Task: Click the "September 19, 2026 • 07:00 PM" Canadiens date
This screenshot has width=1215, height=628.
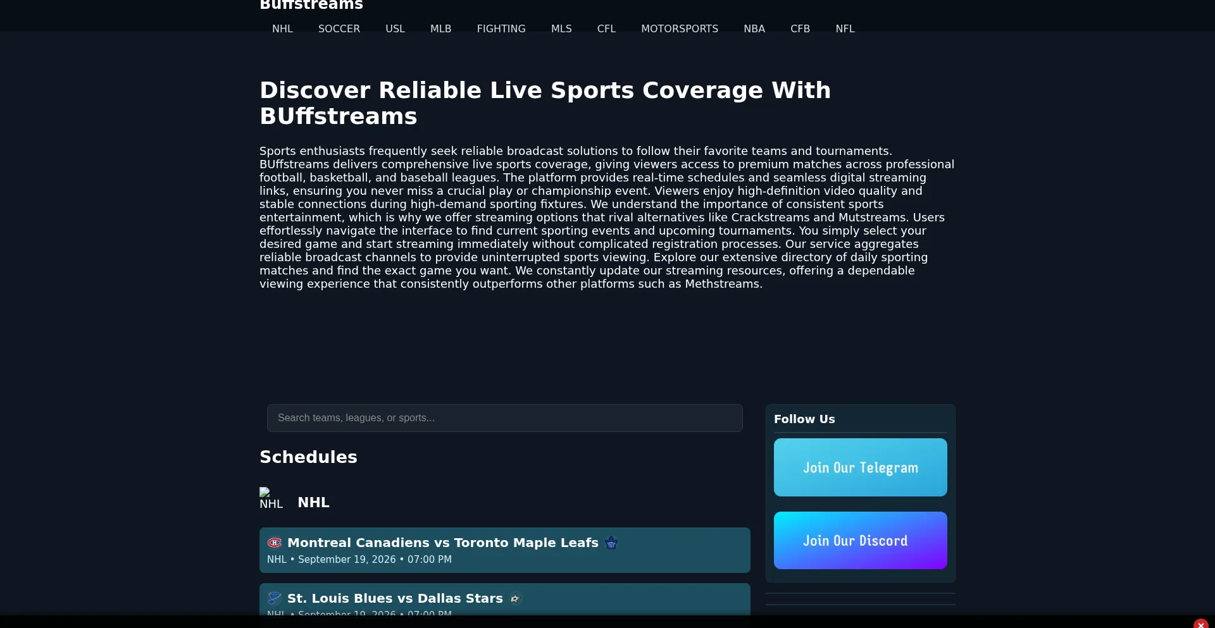Action: pos(375,560)
